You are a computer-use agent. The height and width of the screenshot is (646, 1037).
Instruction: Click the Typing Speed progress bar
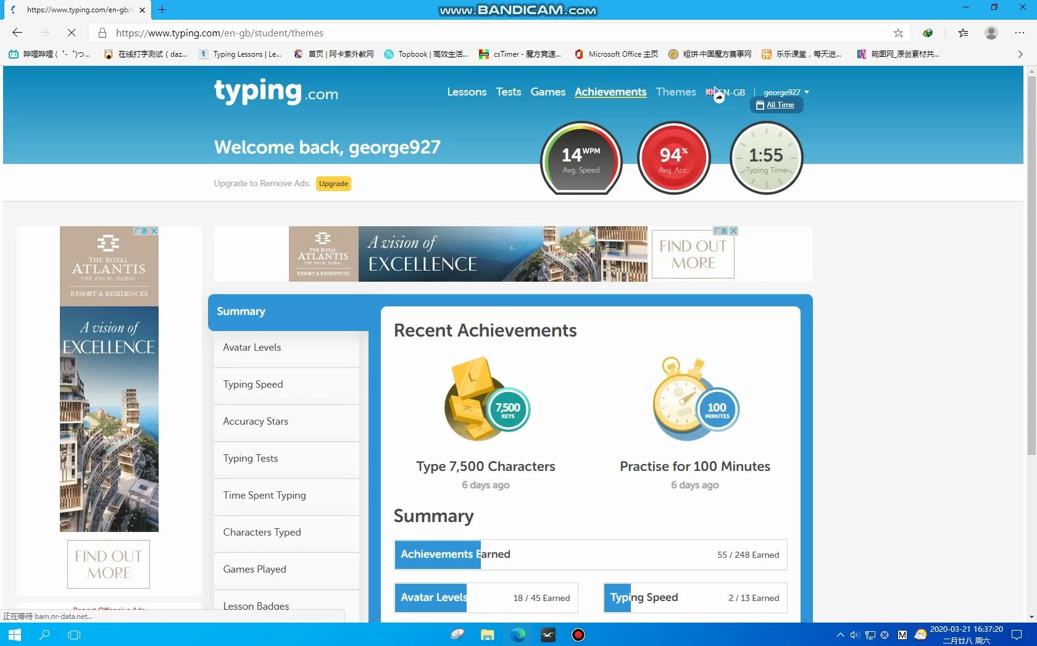pyautogui.click(x=696, y=598)
